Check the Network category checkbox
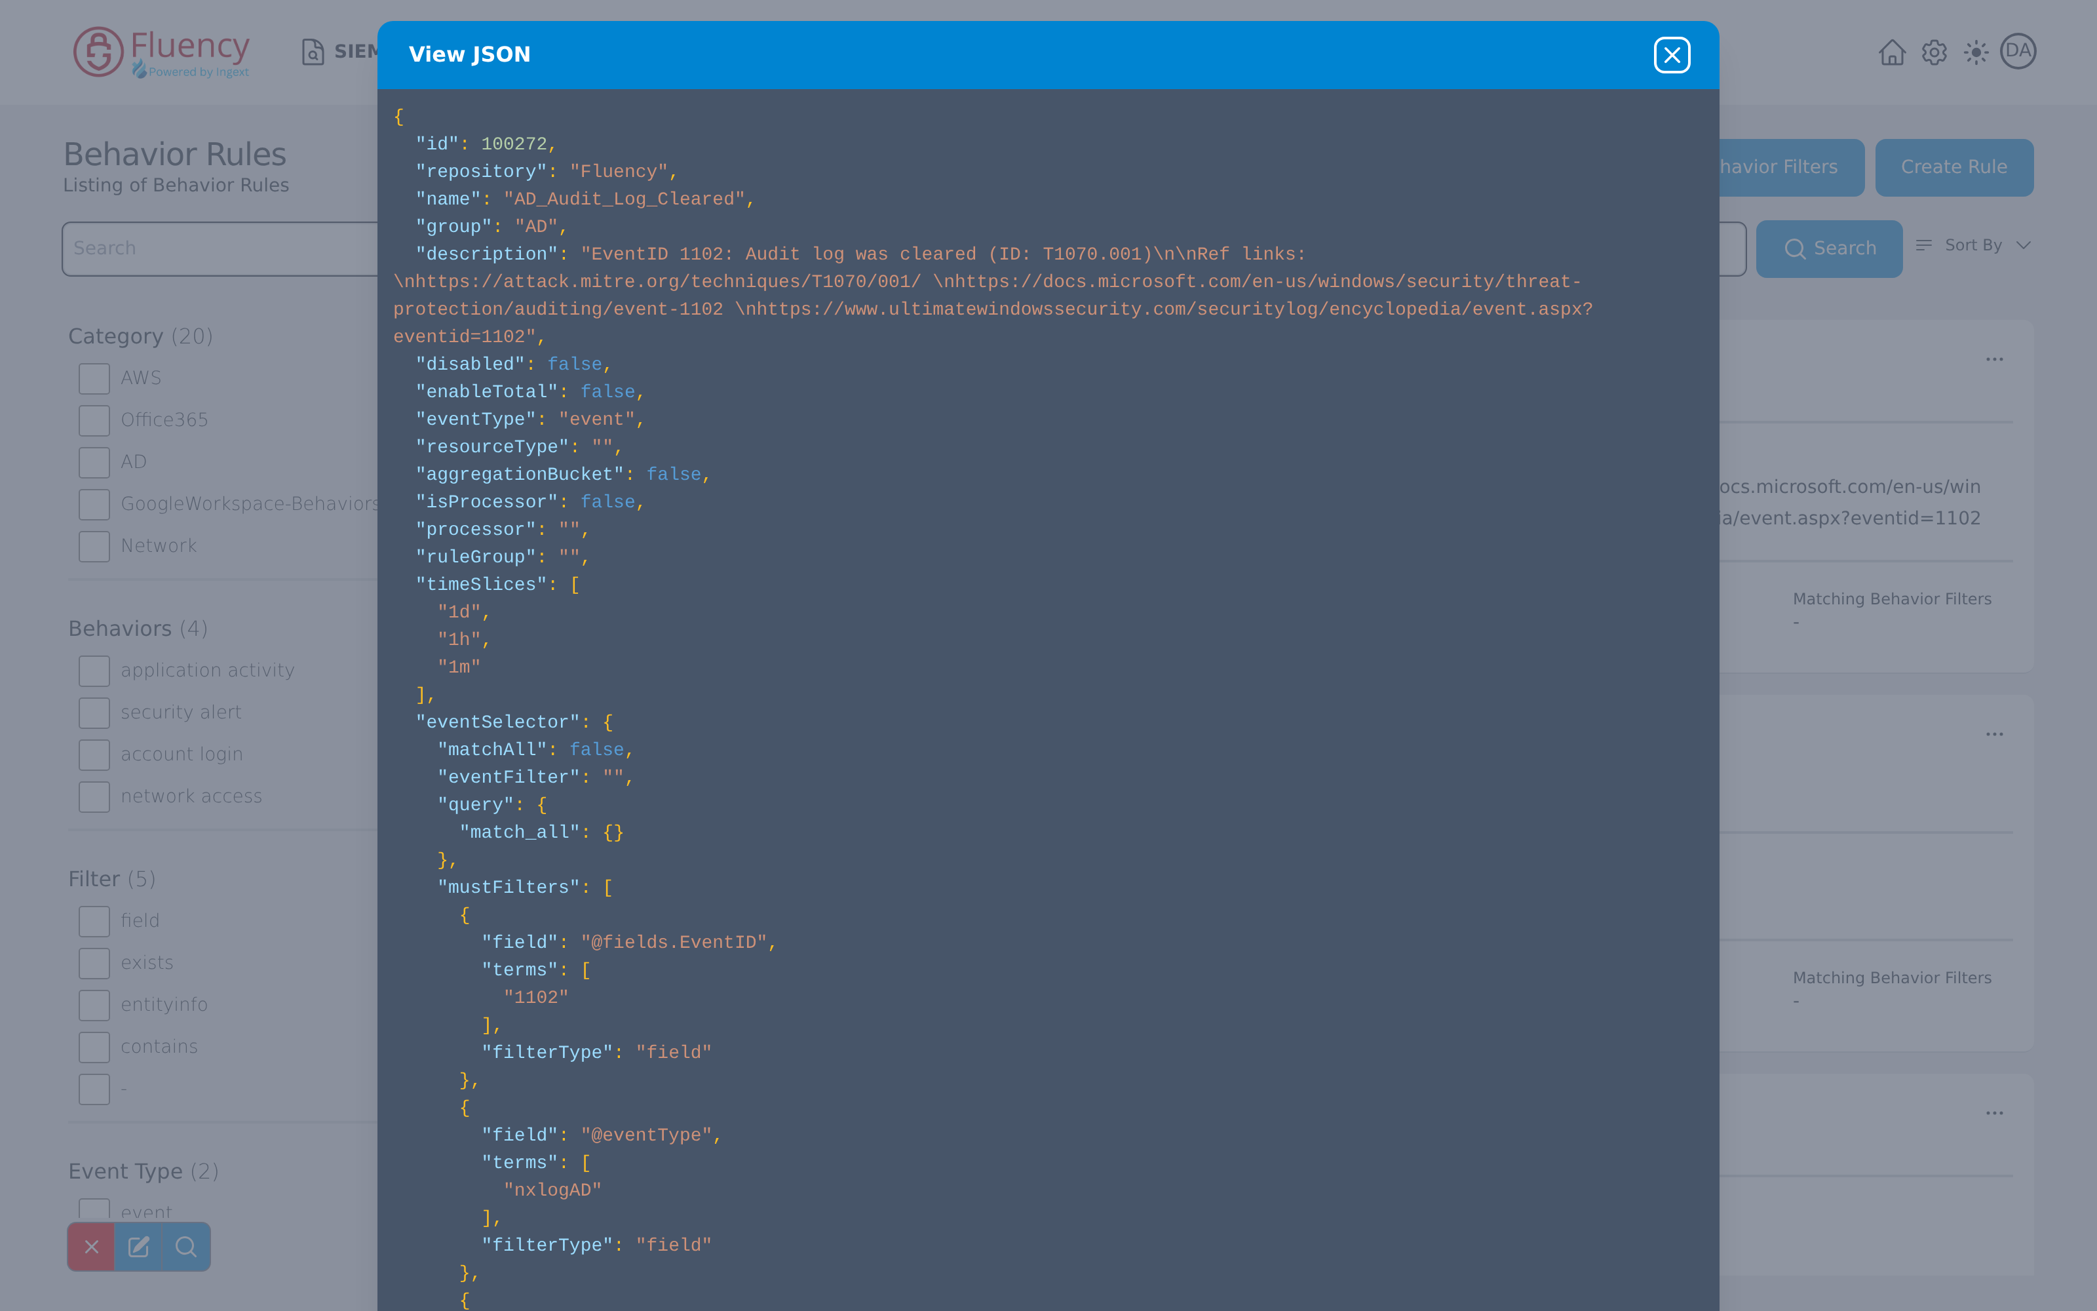 [x=94, y=546]
